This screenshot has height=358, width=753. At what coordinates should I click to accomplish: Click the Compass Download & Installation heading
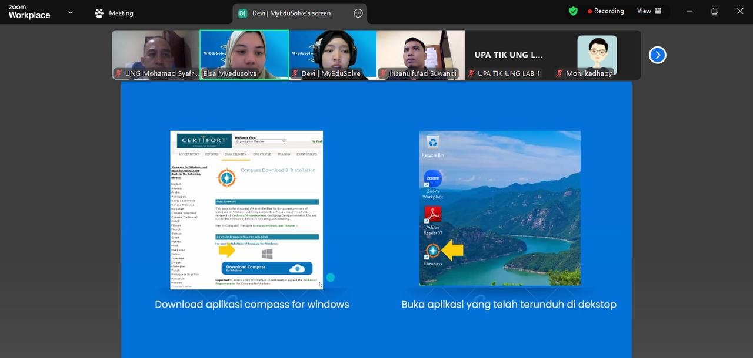pyautogui.click(x=278, y=170)
